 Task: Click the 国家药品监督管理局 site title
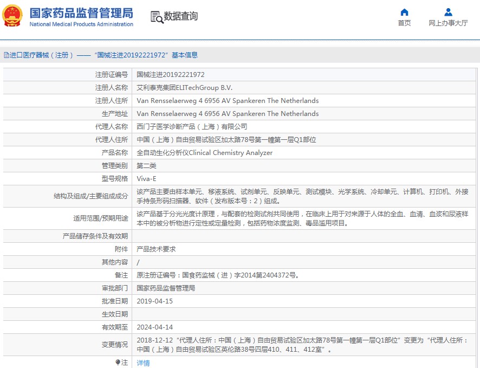[x=81, y=12]
